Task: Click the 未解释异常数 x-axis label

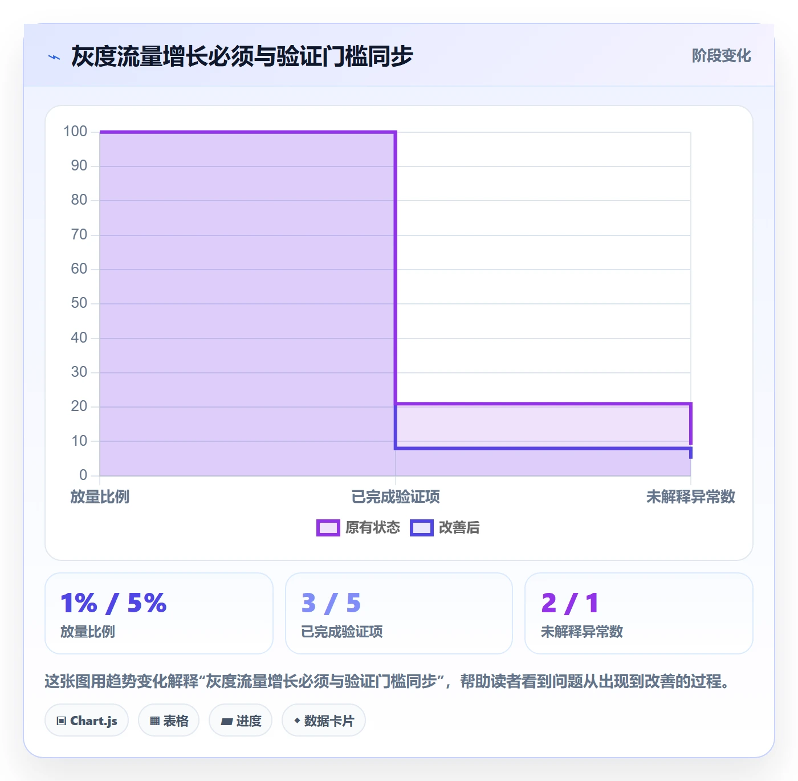Action: click(691, 497)
